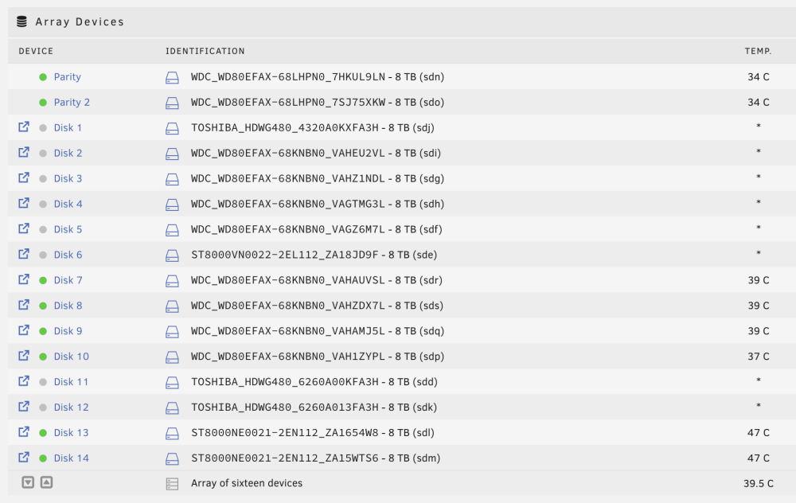
Task: Open the browse icon for Disk 11
Action: (x=24, y=380)
